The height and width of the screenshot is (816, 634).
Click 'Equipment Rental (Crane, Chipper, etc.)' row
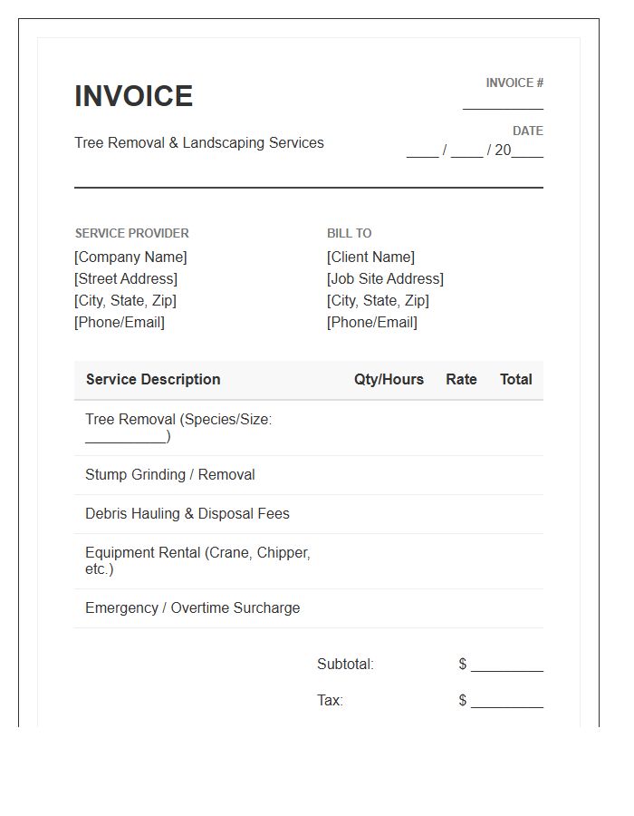coord(309,561)
